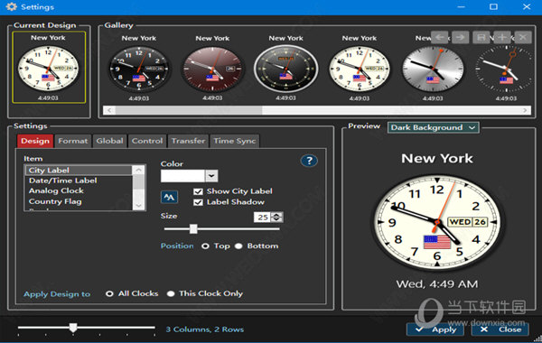Switch to the Design tab

coord(35,141)
